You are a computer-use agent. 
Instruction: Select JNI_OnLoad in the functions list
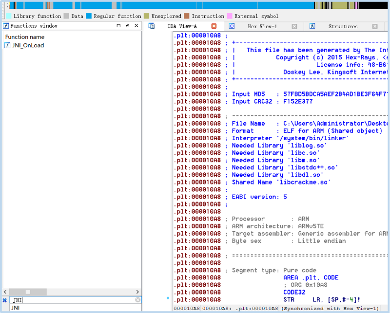28,45
